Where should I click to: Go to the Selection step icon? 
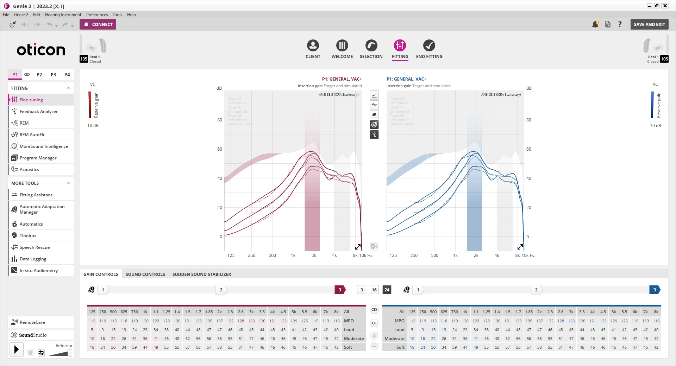(x=371, y=46)
